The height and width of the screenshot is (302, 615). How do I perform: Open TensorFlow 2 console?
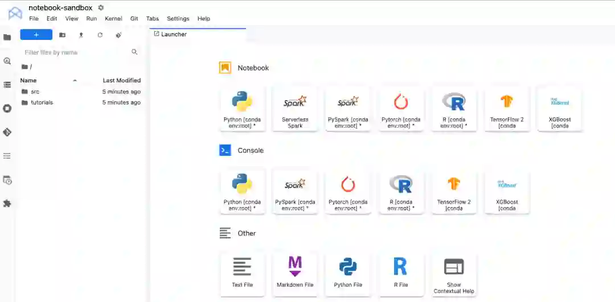[x=454, y=191]
